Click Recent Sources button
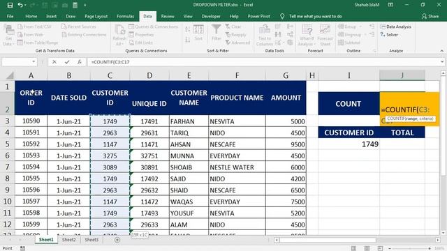Image resolution: width=447 pixels, height=251 pixels. (x=79, y=26)
